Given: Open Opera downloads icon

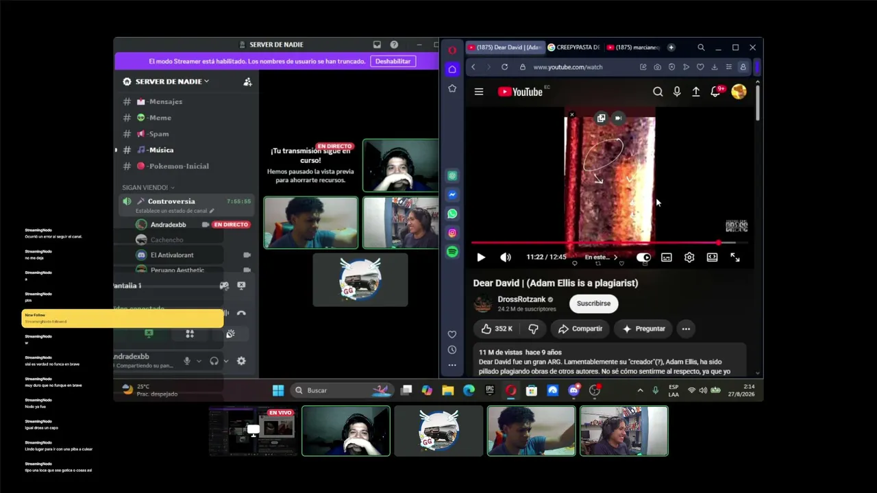Looking at the screenshot, I should click(x=715, y=67).
